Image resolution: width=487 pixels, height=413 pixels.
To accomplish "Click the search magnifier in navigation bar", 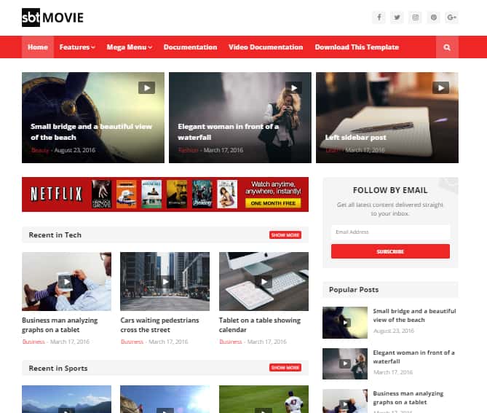I will [447, 47].
